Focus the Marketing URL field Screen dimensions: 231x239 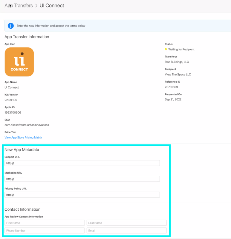pos(82,179)
